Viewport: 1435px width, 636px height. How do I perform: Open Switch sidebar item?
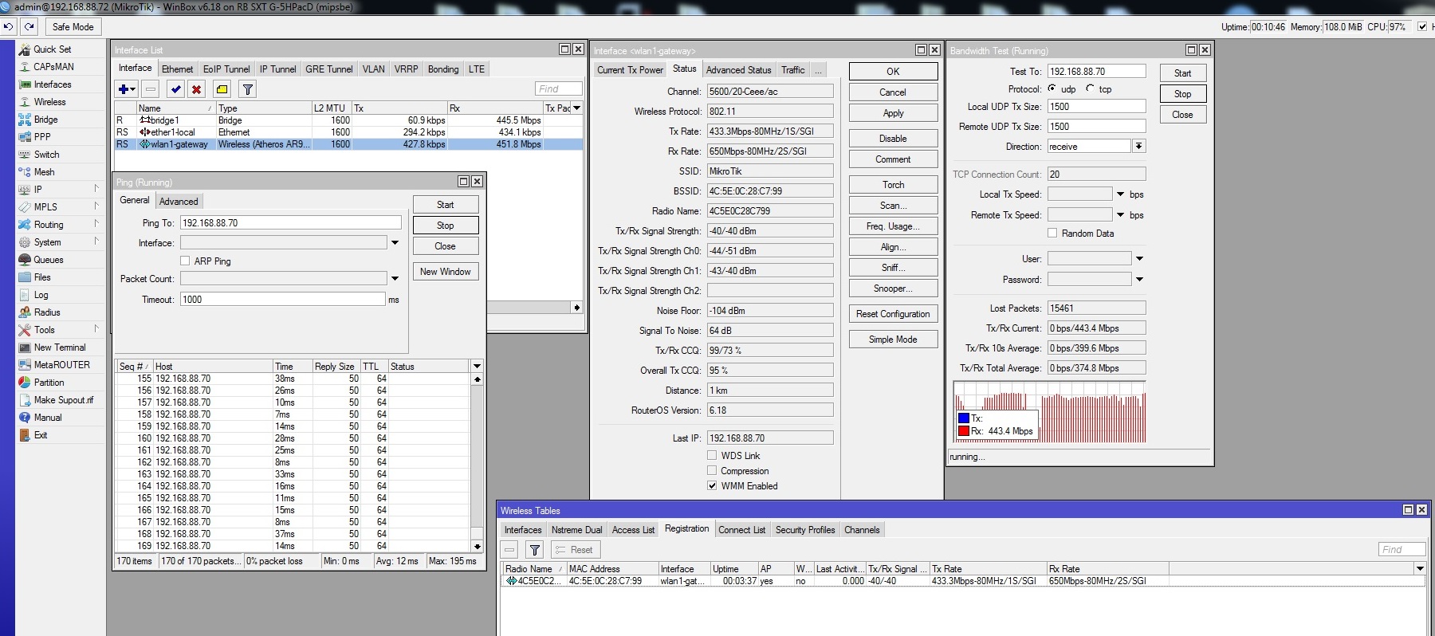(46, 155)
